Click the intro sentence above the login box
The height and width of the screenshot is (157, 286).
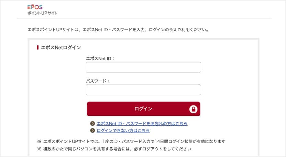[118, 30]
